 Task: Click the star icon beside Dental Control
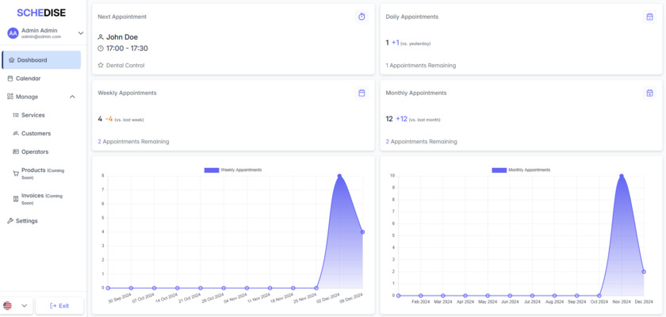(x=101, y=65)
